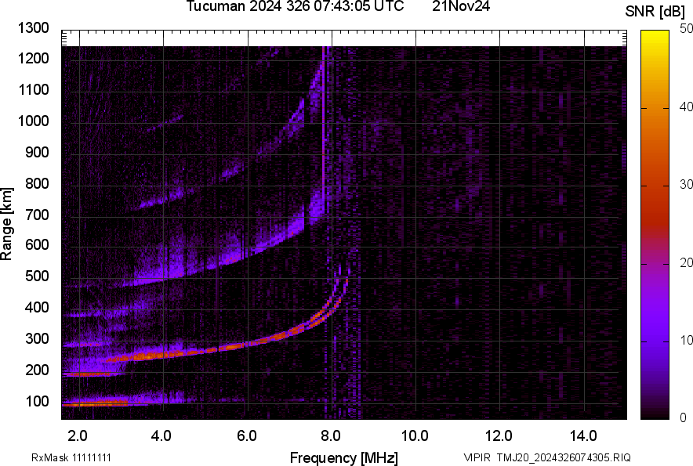Click the frequency tick label '4.0'
The height and width of the screenshot is (466, 693).
[x=161, y=436]
